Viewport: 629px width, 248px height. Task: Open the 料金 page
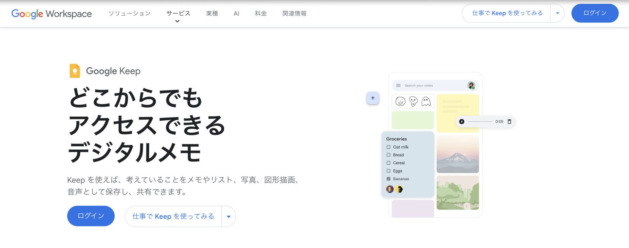[261, 13]
